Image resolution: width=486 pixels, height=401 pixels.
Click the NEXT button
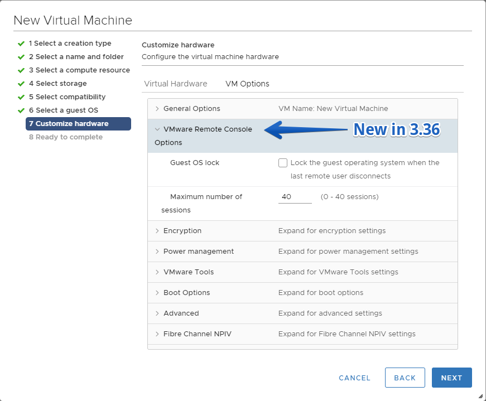[x=451, y=378]
